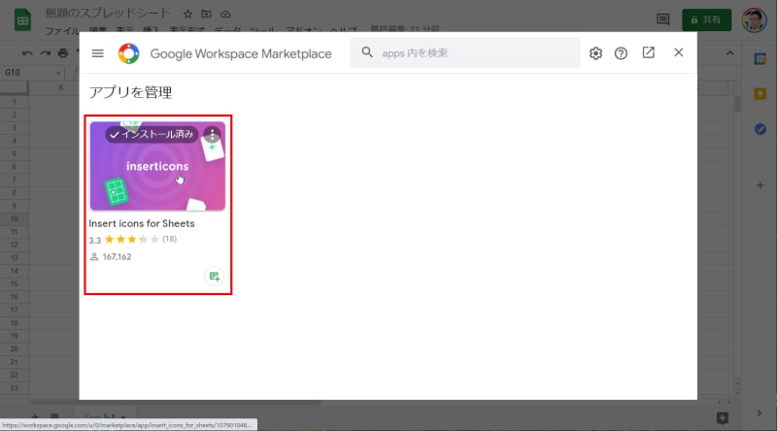This screenshot has width=777, height=431.
Task: Click the Insert icons for Sheets title
Action: [x=142, y=223]
